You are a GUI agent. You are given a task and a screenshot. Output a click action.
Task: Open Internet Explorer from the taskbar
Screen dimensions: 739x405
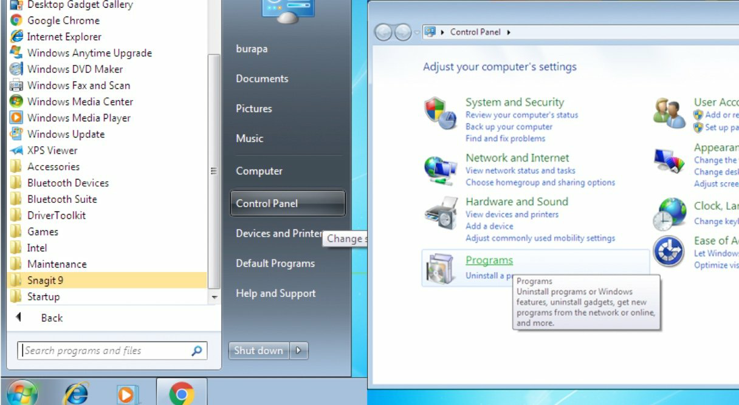pyautogui.click(x=75, y=394)
